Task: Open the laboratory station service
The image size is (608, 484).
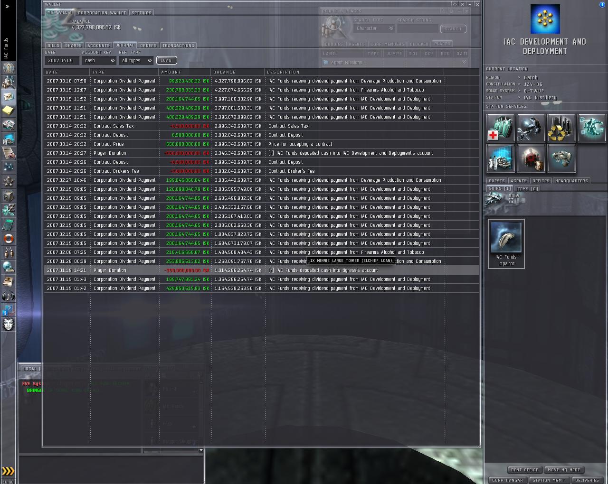Action: 501,158
